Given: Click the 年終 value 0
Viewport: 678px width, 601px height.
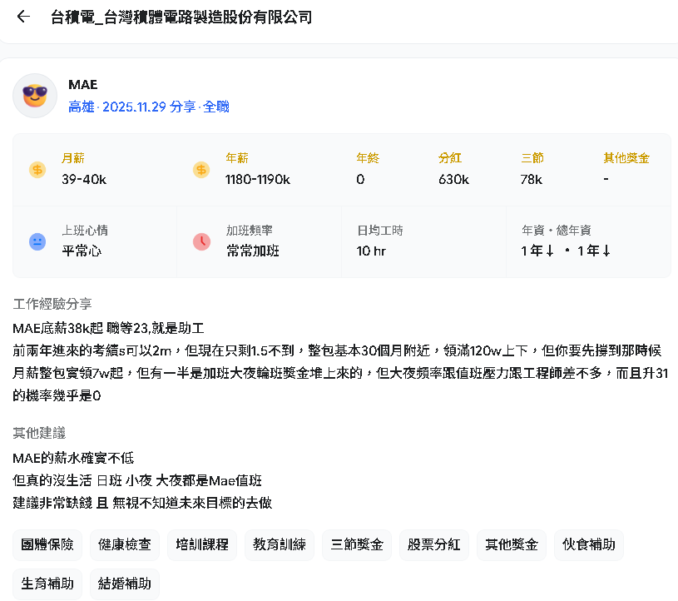Looking at the screenshot, I should click(x=360, y=179).
